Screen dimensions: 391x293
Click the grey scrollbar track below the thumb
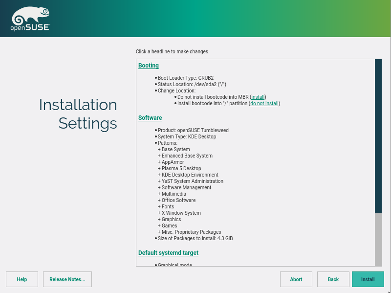click(378, 240)
